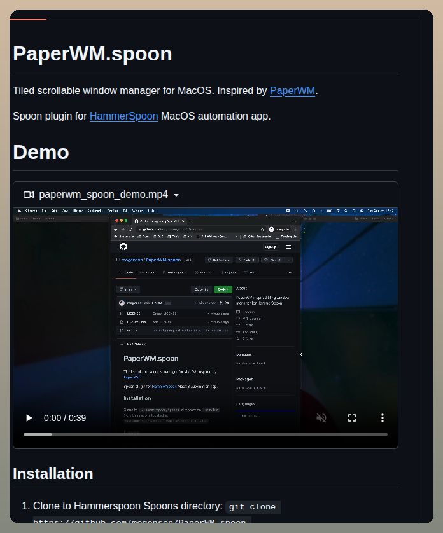Click the paperwm_spoon_demo.mp4 filename label
The image size is (443, 533).
click(104, 195)
